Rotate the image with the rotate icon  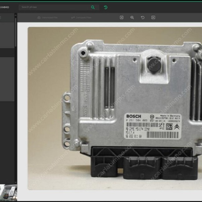143,17
